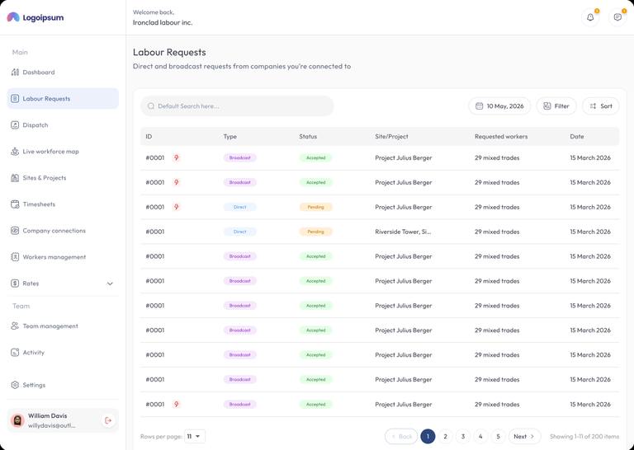This screenshot has width=634, height=450.
Task: Open the Filter options
Action: click(556, 106)
